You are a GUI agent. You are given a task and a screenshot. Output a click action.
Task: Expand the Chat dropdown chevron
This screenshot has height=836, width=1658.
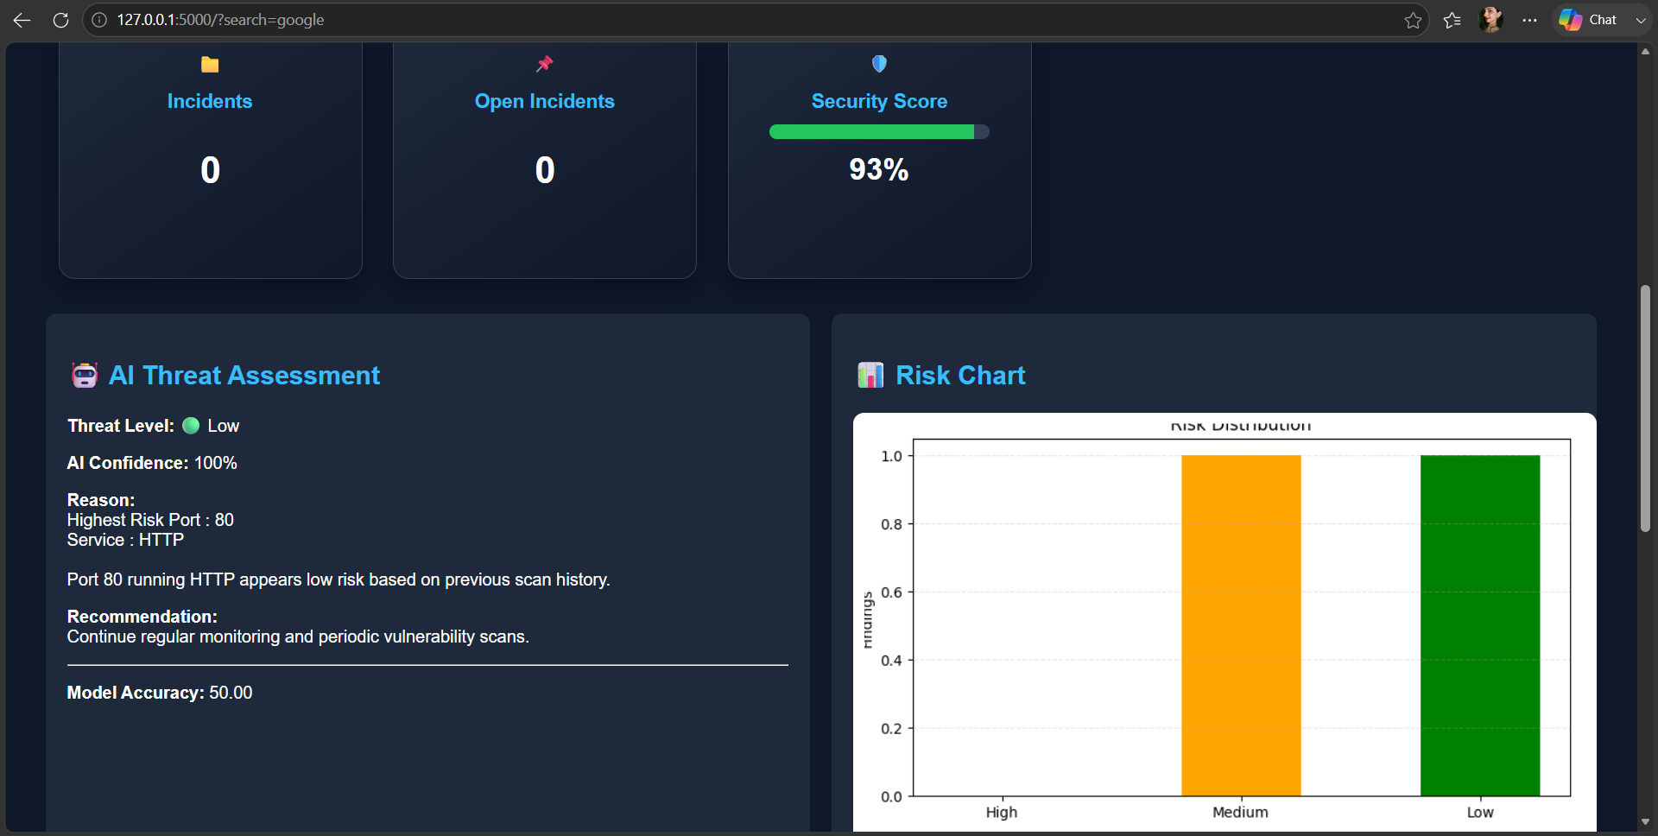pyautogui.click(x=1641, y=20)
